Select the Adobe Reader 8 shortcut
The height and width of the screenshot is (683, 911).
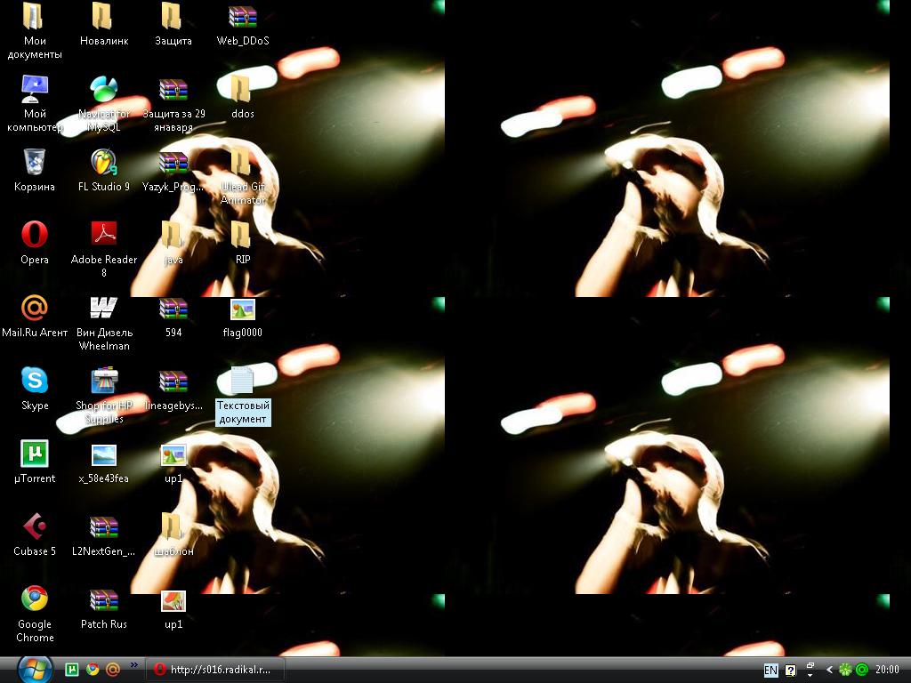(103, 235)
